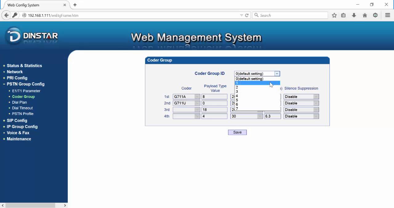Click the Coder Group ID dropdown arrow
Viewport: 394px width, 208px height.
pos(277,74)
